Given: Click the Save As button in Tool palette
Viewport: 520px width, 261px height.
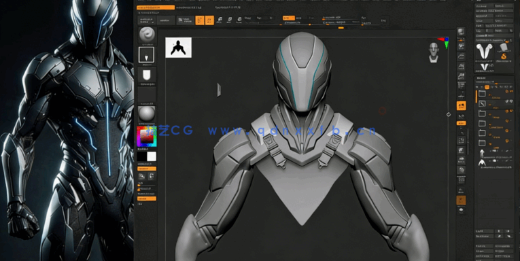Looking at the screenshot, I should pos(504,6).
